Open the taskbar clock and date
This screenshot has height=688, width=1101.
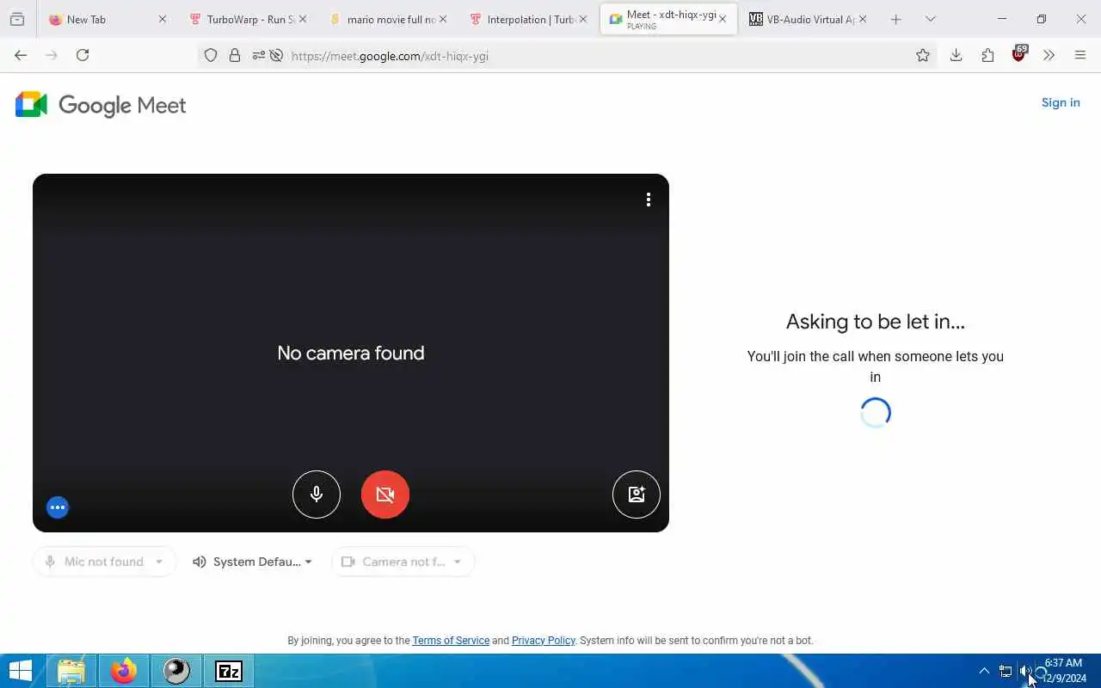(1063, 671)
